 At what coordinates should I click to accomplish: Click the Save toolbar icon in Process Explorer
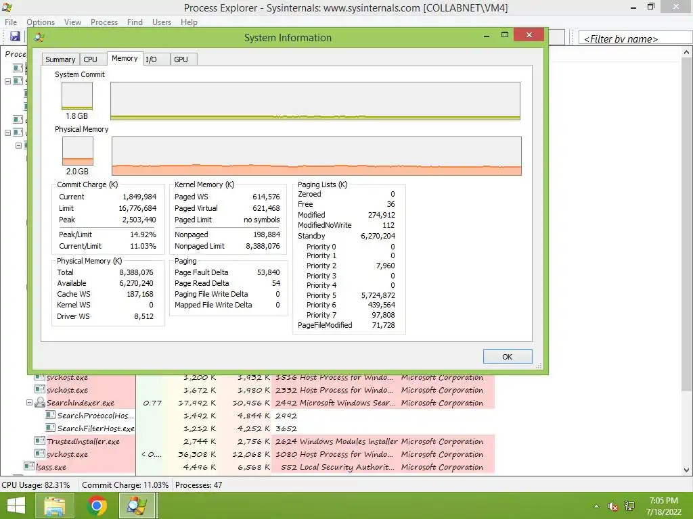[15, 36]
